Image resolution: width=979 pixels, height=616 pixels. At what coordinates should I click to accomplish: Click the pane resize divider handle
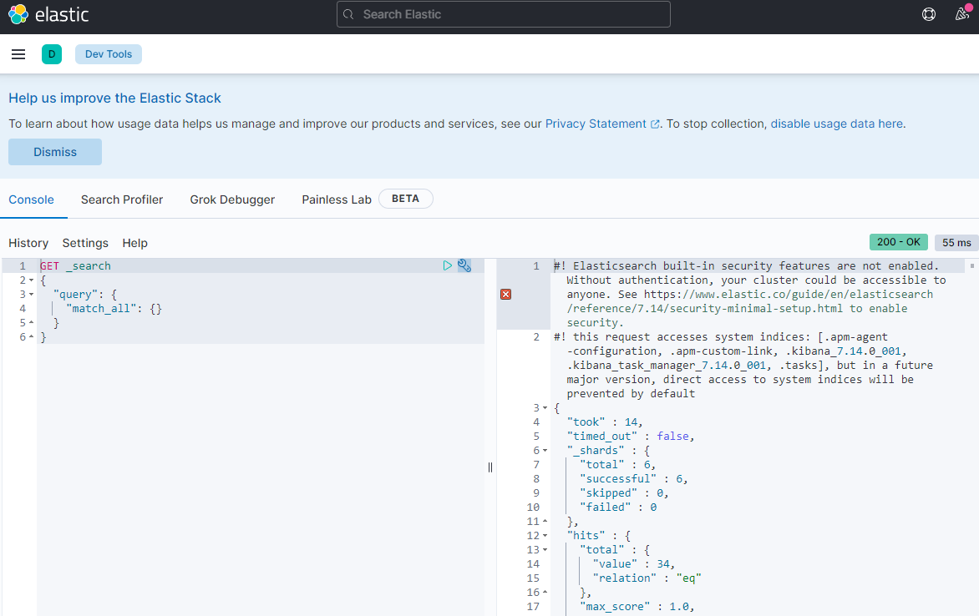tap(490, 467)
